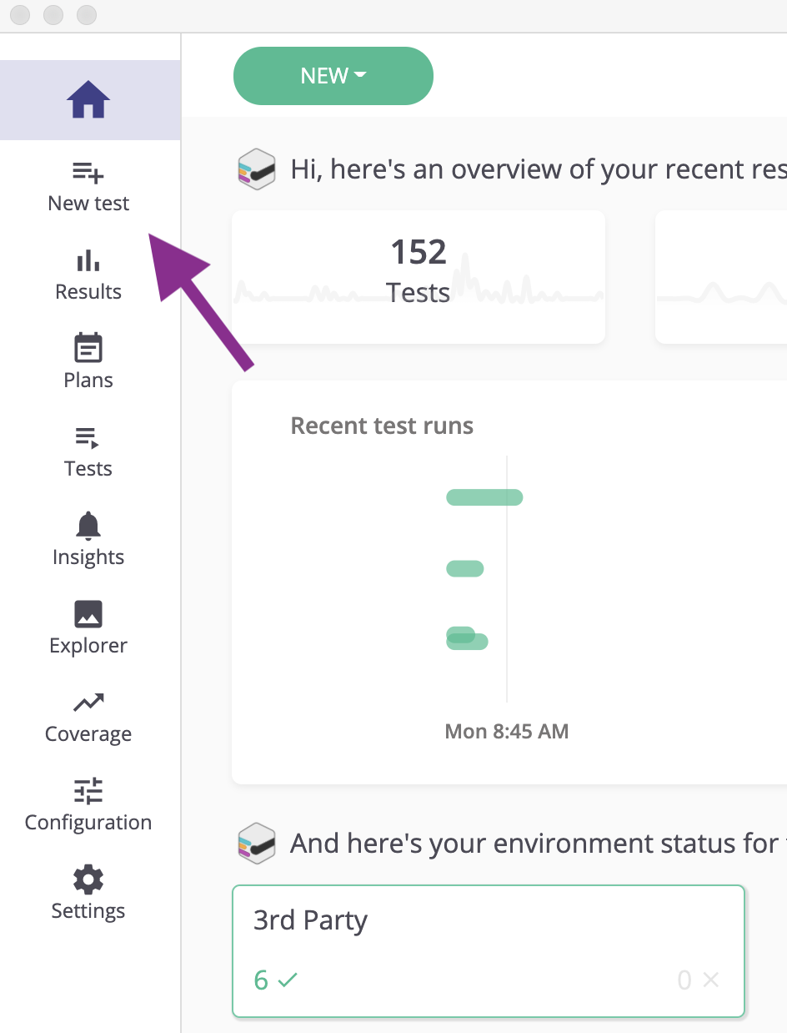The image size is (787, 1033).
Task: Click the "Insights" sidebar label
Action: tap(88, 557)
